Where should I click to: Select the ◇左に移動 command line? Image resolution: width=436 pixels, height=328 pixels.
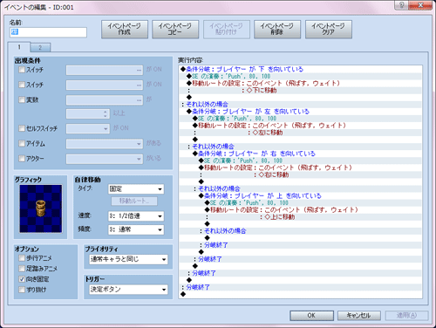point(300,133)
